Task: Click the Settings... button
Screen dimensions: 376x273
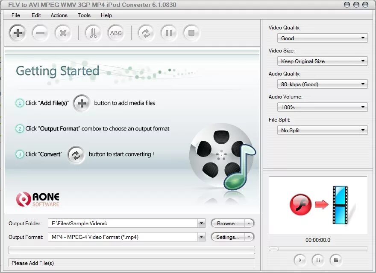Action: click(x=228, y=237)
